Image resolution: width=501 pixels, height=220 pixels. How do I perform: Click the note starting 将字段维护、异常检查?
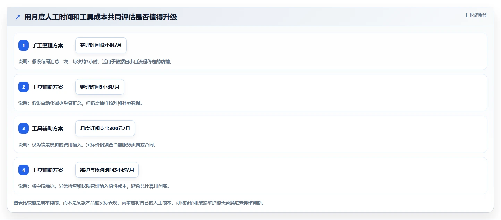click(x=94, y=186)
